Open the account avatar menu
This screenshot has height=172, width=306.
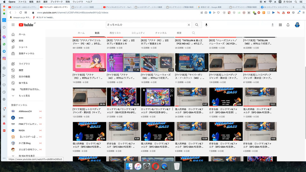coord(297,25)
